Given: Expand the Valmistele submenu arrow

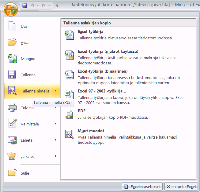Looking at the screenshot, I should [55, 124].
